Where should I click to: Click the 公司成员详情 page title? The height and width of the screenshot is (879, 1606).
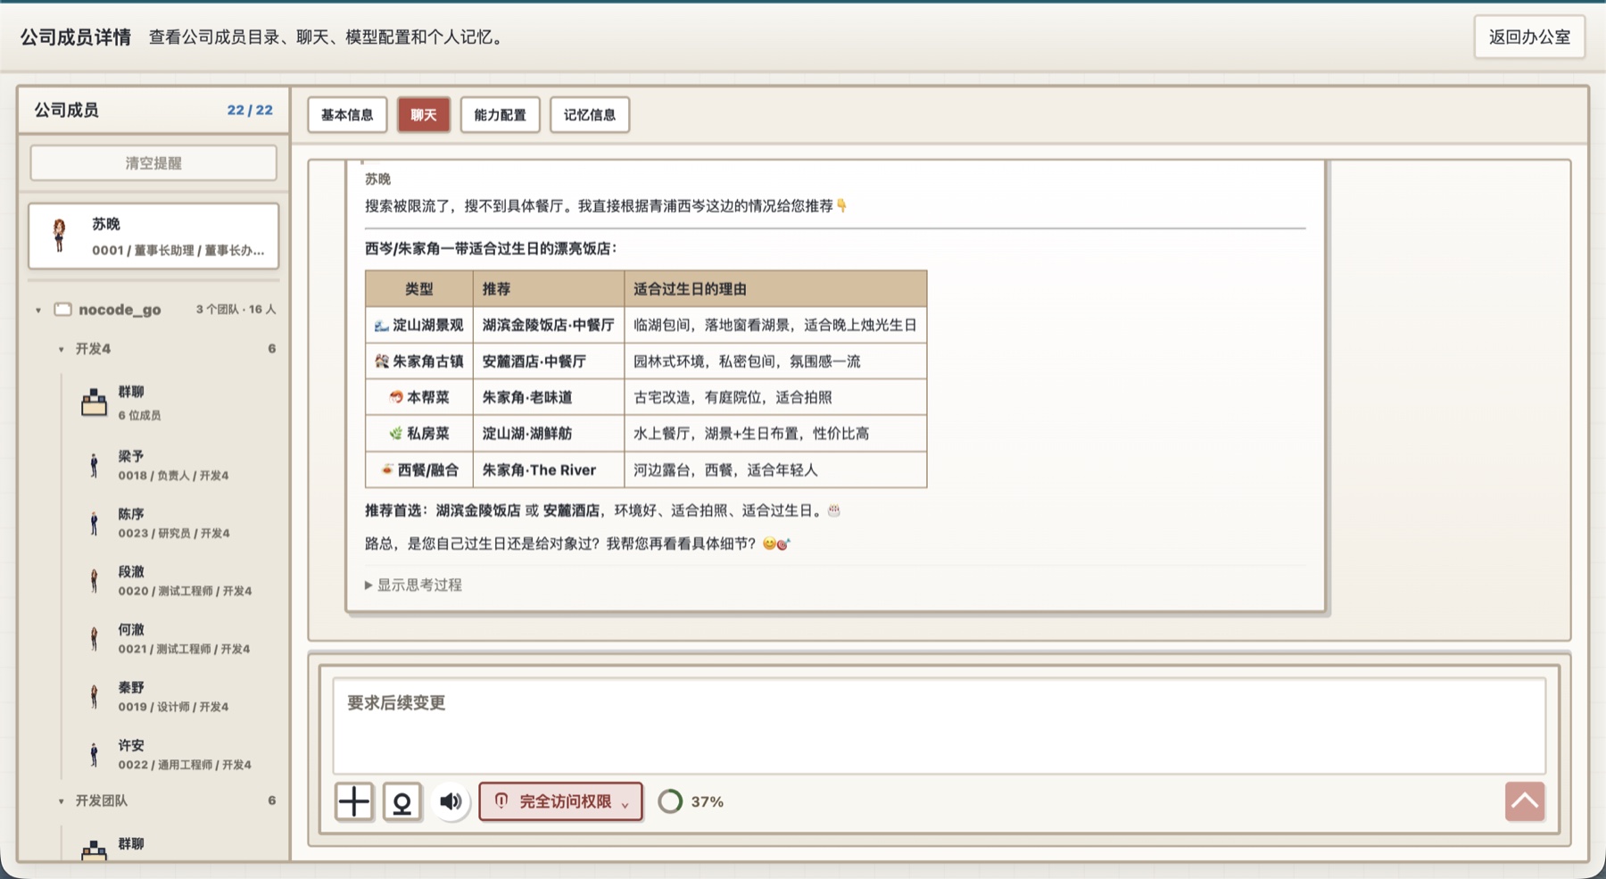pos(76,37)
